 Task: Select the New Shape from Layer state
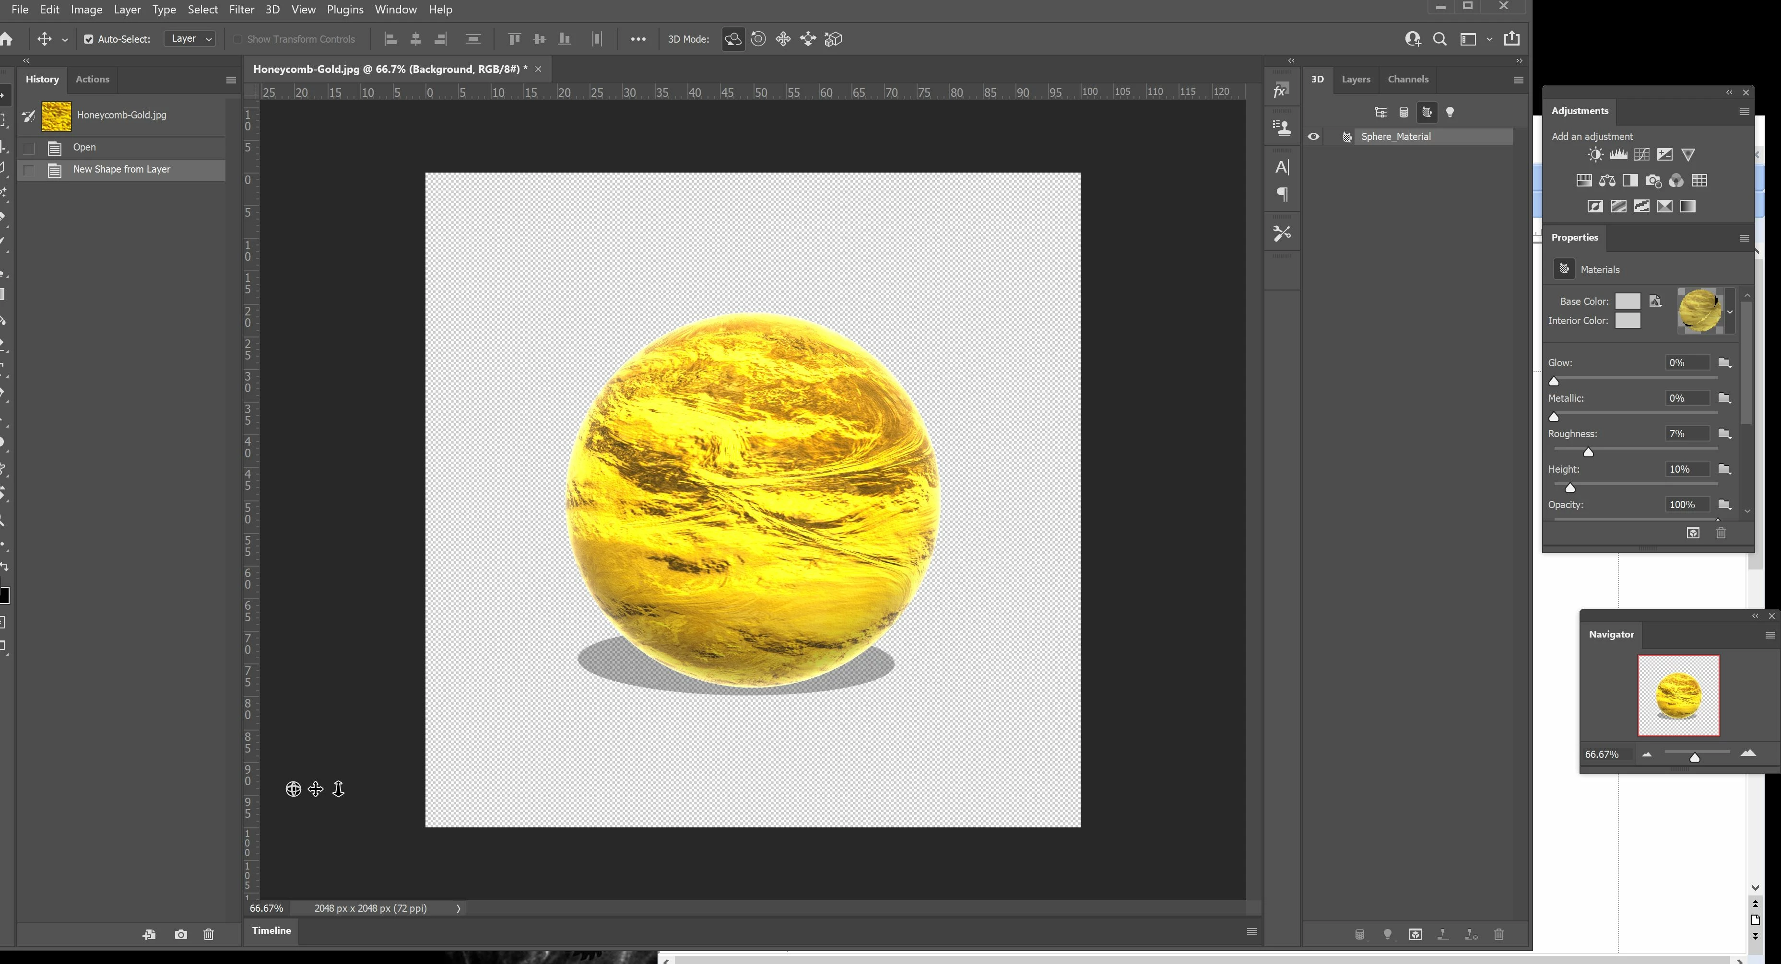[122, 169]
